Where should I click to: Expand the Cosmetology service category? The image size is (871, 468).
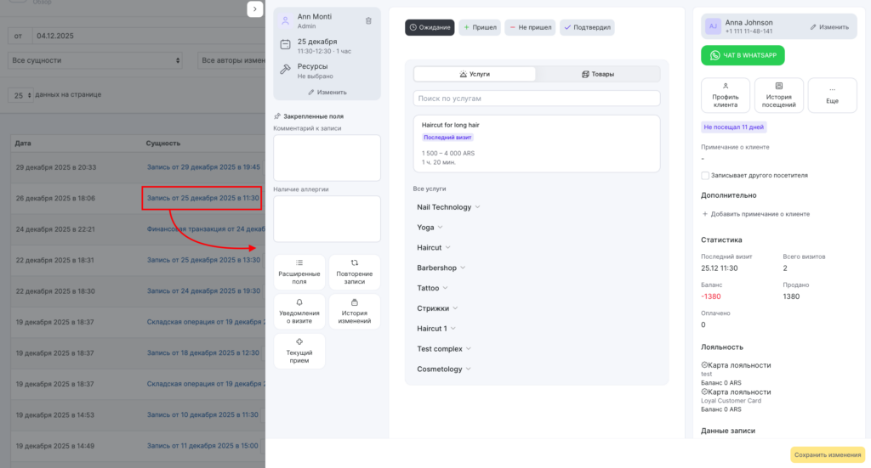click(444, 369)
